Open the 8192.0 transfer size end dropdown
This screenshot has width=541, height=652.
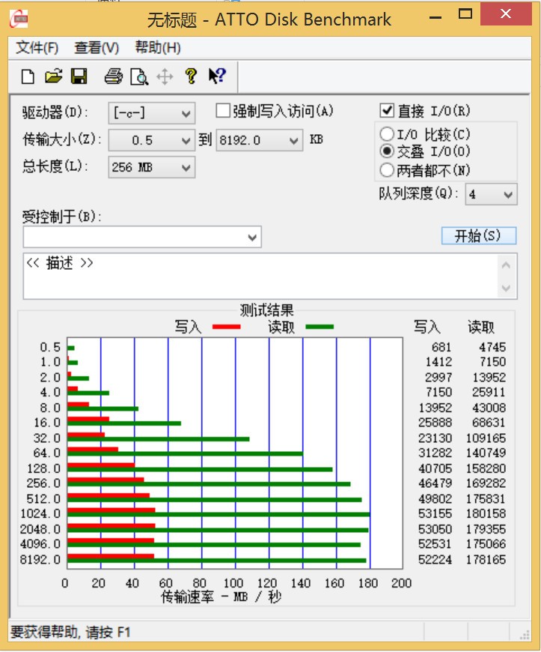[x=260, y=140]
